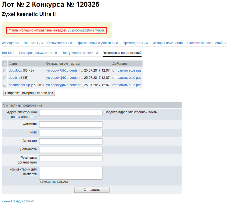Check the documents.zip row checkbox
This screenshot has width=229, height=204.
tap(5, 85)
